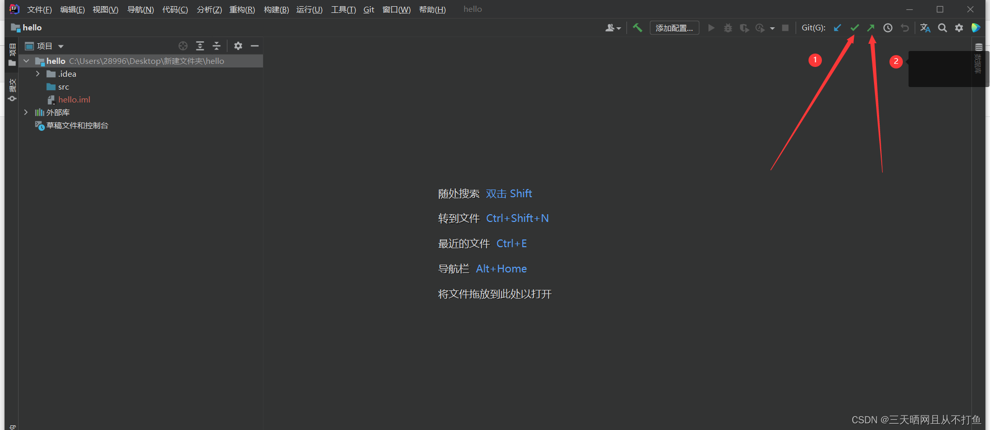Open the 文件(F) menu
990x430 pixels.
pos(40,9)
